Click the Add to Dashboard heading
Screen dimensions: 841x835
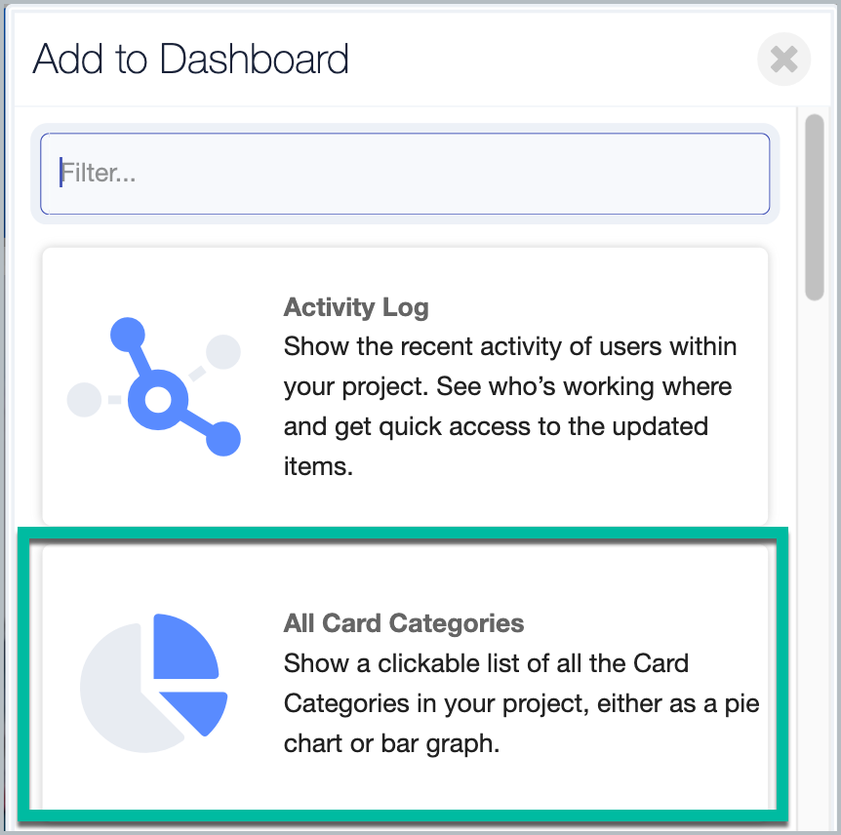(190, 59)
